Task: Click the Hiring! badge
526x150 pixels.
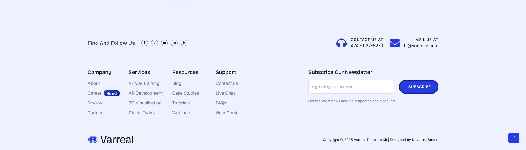Action: (x=112, y=93)
